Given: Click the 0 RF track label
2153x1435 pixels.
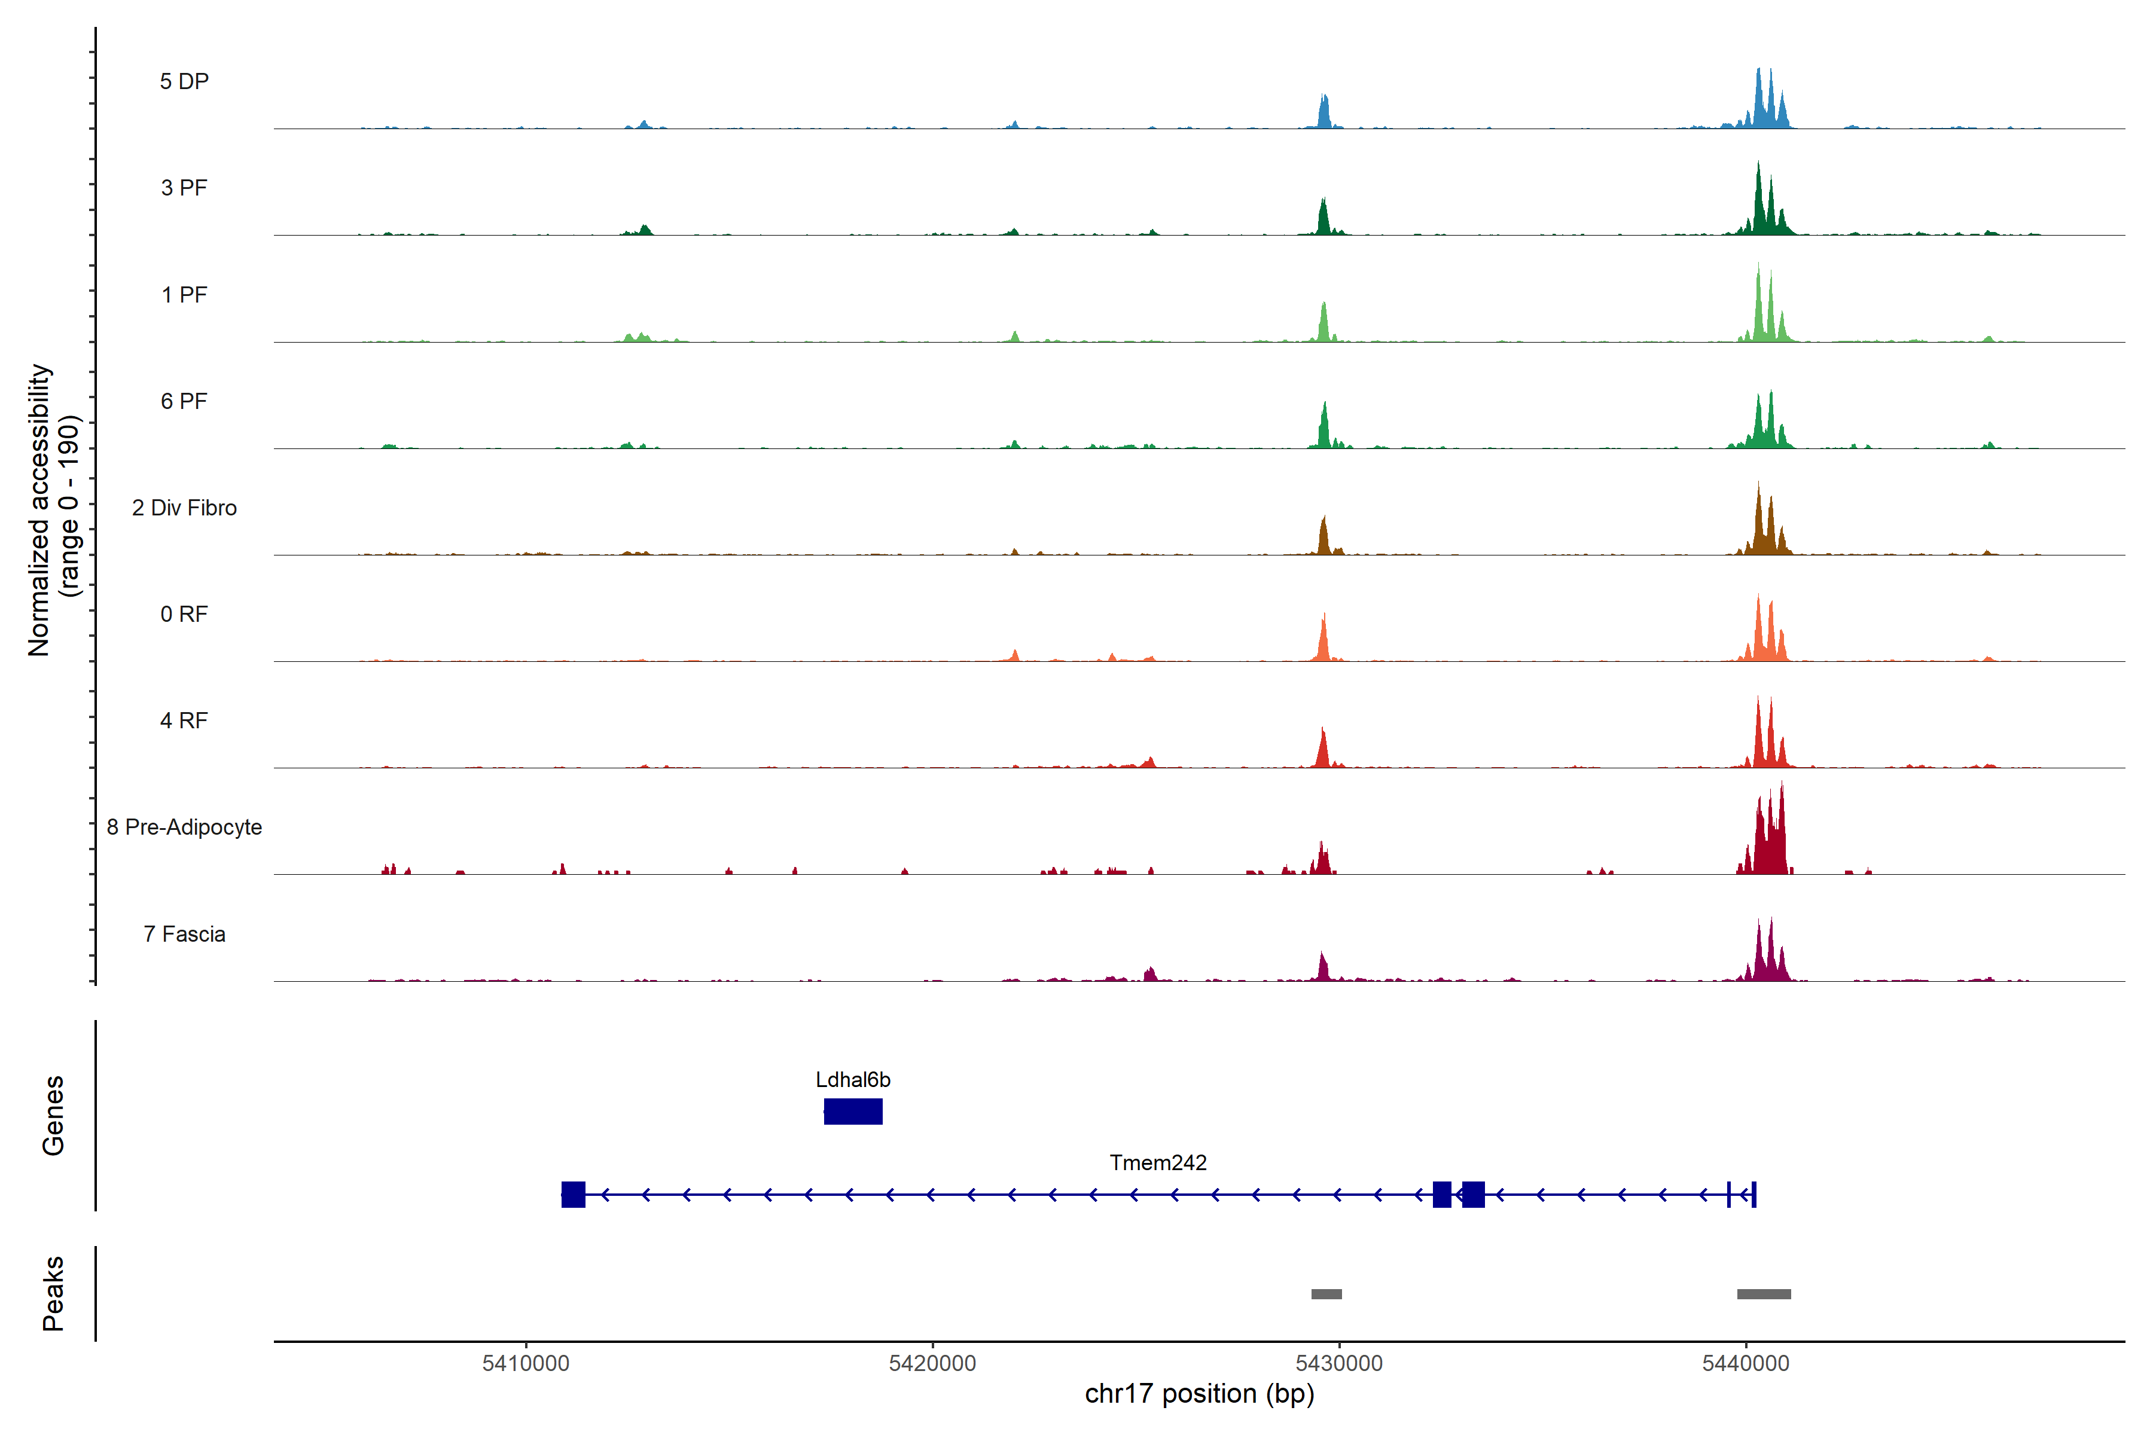Looking at the screenshot, I should click(x=184, y=614).
